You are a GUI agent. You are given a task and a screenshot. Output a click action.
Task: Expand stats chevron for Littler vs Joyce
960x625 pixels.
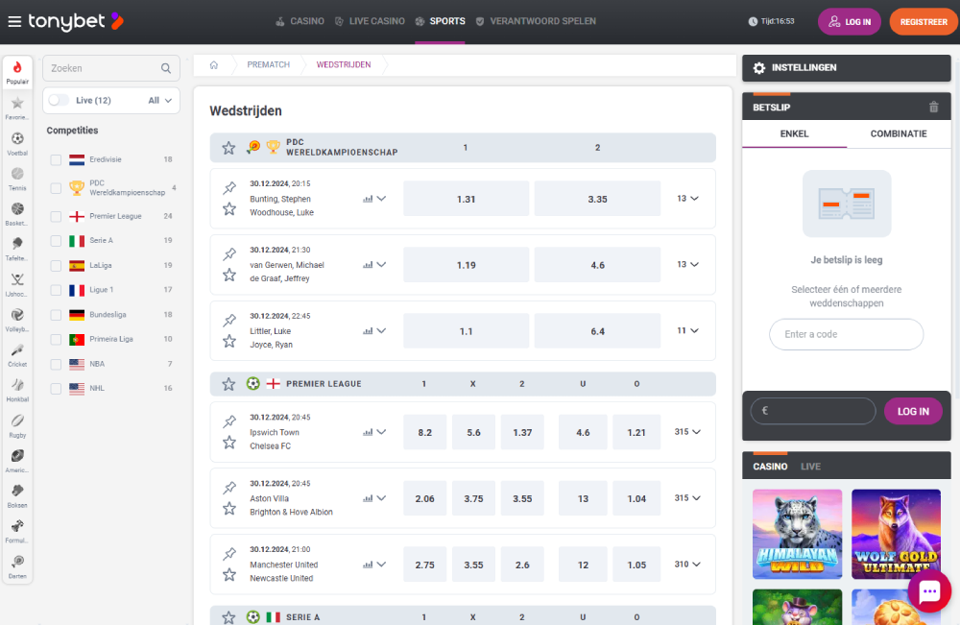click(x=381, y=330)
